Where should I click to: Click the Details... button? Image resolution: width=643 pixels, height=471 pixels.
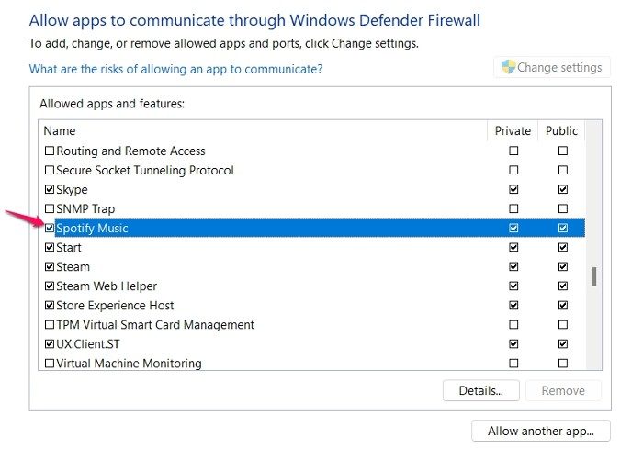480,390
